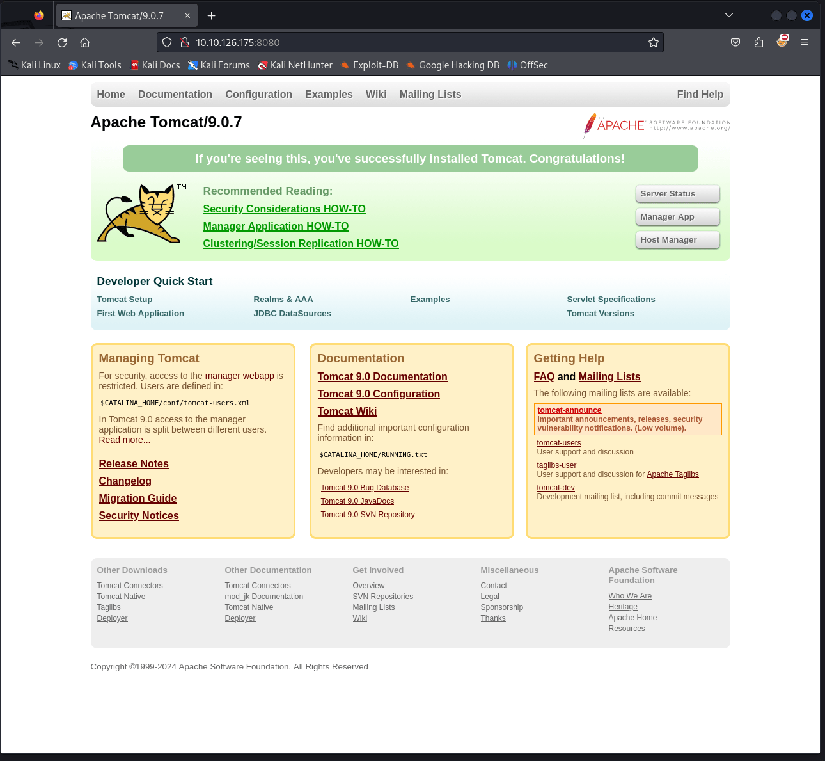
Task: Open the Kali Forums bookmark
Action: pos(219,65)
